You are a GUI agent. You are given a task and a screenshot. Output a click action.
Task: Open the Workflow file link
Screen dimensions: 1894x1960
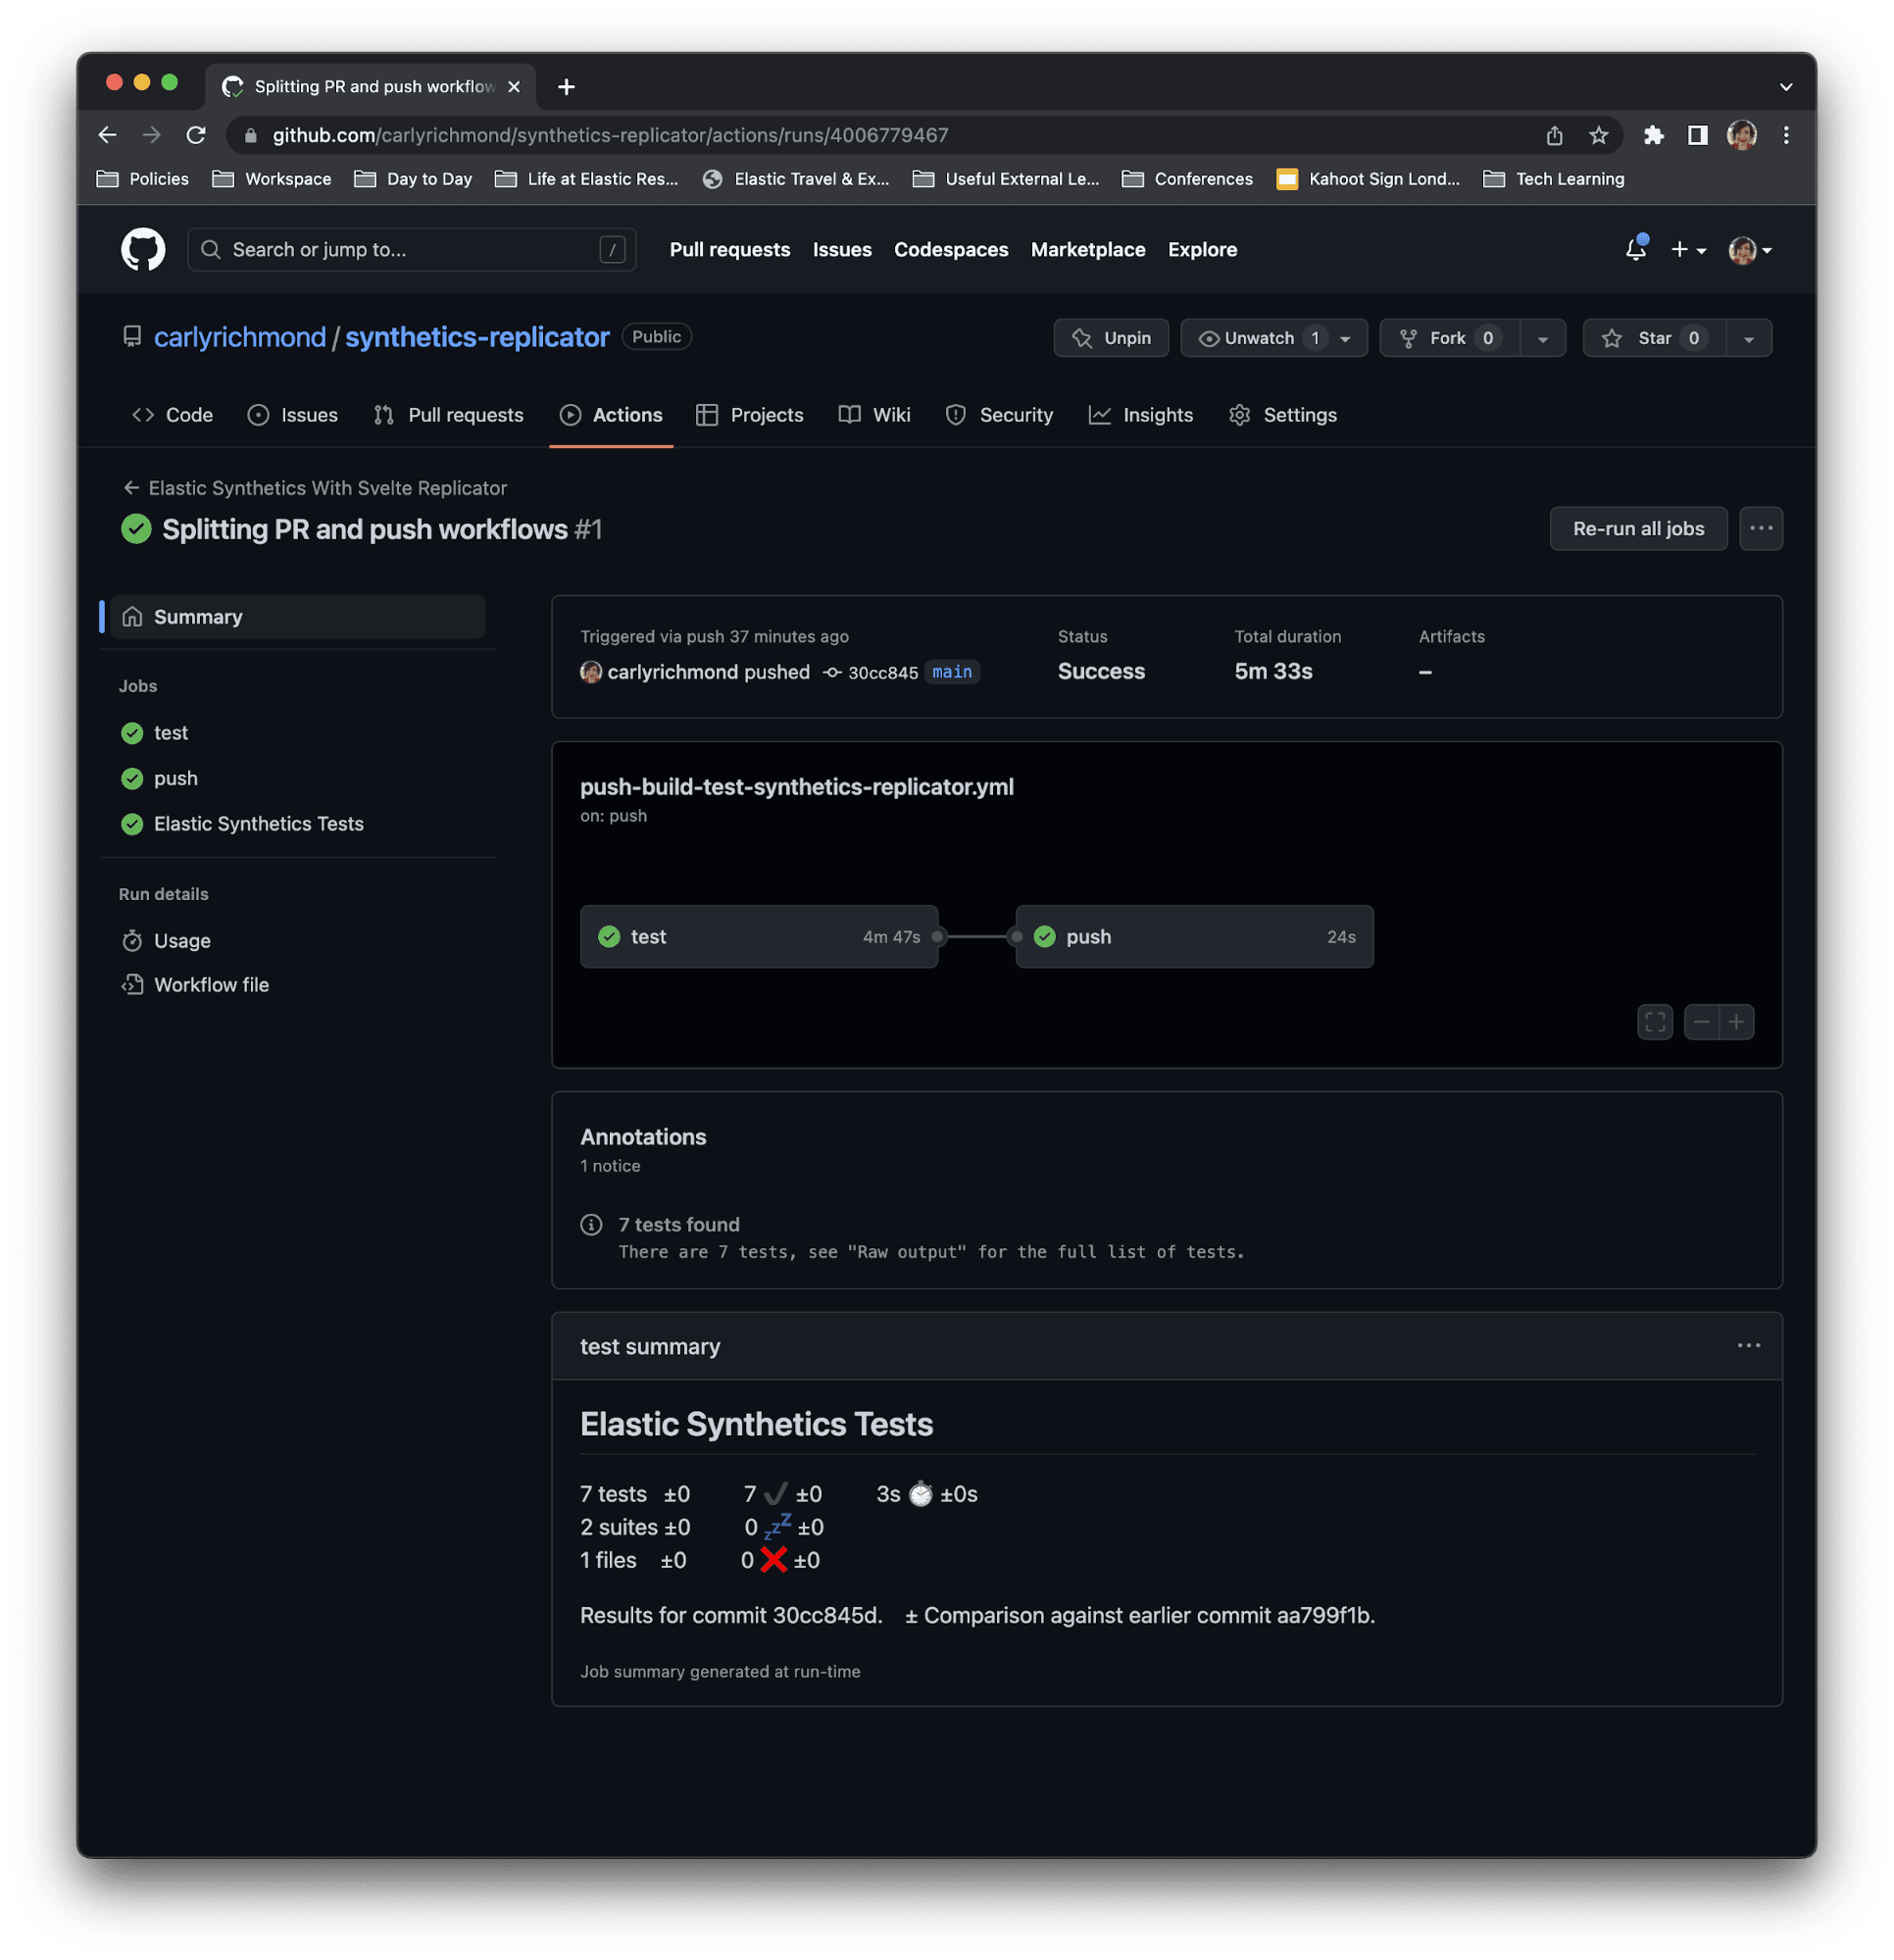[x=211, y=985]
